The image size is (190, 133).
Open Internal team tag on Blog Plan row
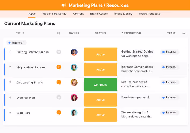(170, 113)
